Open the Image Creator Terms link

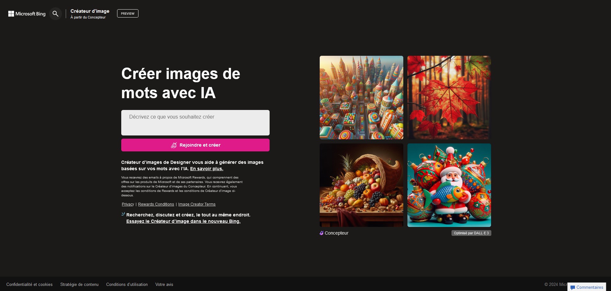click(197, 204)
